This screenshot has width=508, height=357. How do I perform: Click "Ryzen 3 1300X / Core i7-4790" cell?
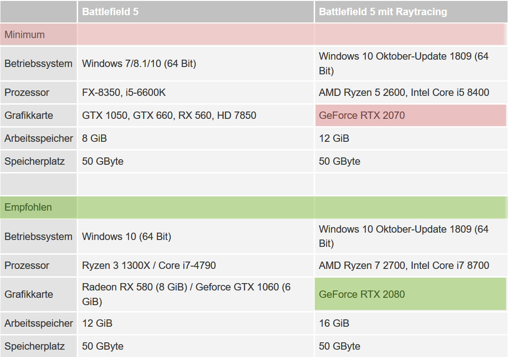pos(149,265)
